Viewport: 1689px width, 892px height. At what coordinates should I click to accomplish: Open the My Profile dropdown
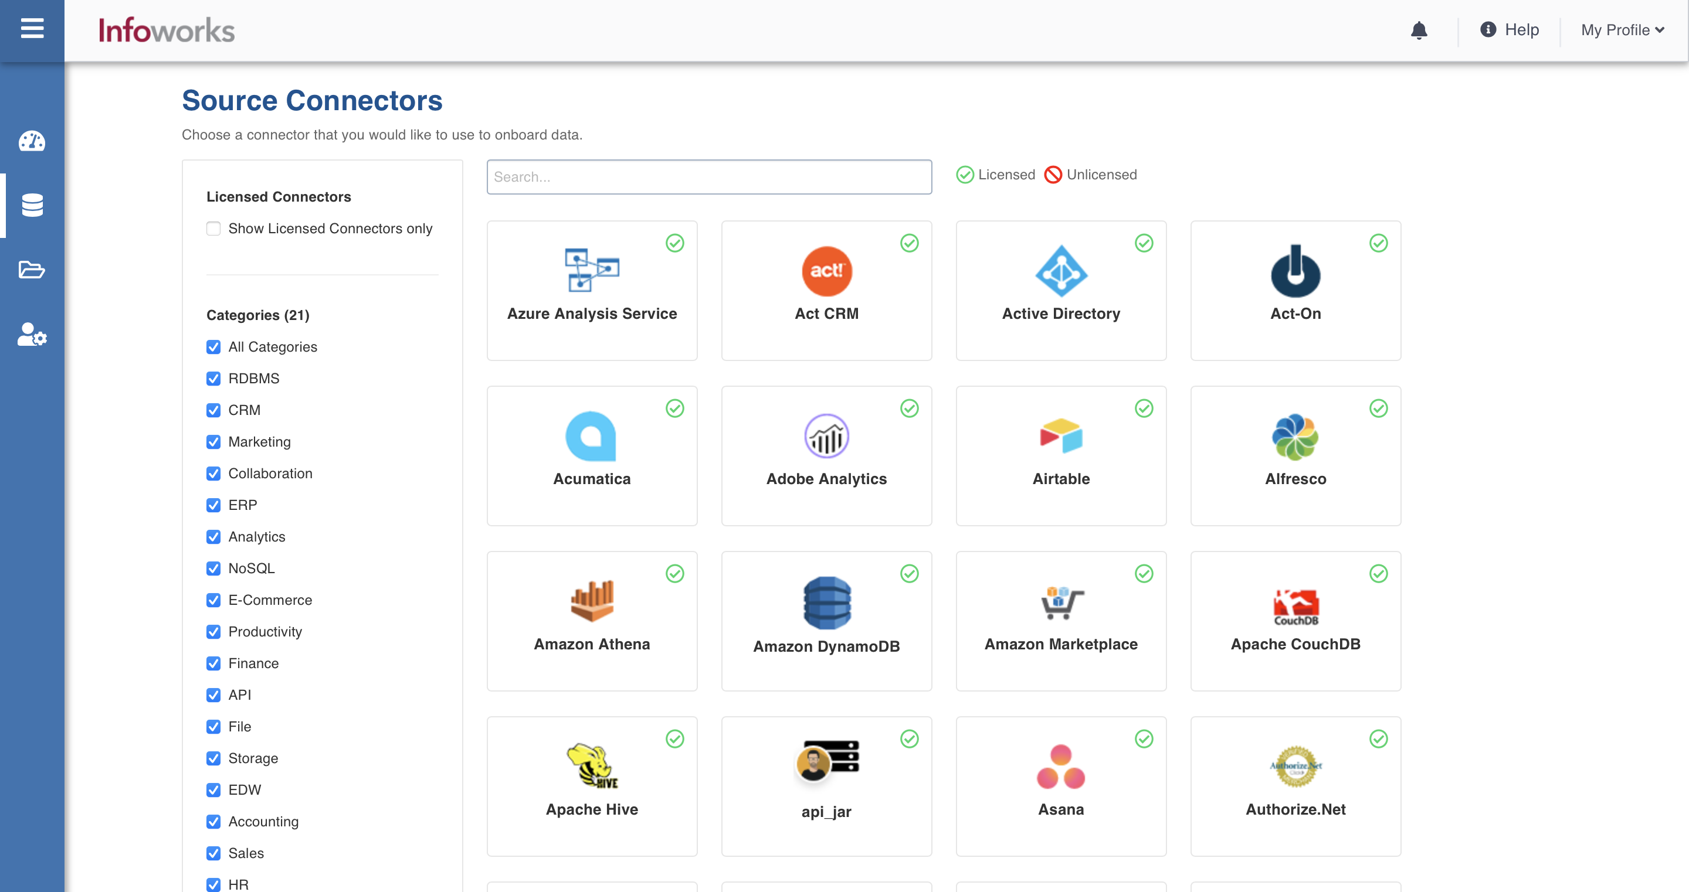(1622, 30)
